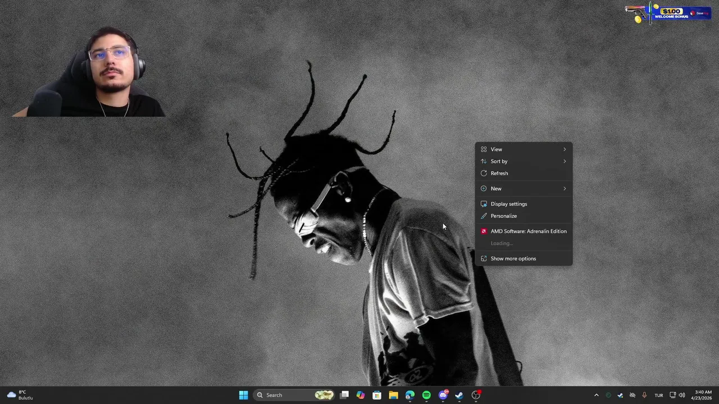Click the chevron arrow next to New
Image resolution: width=719 pixels, height=404 pixels.
(x=565, y=189)
